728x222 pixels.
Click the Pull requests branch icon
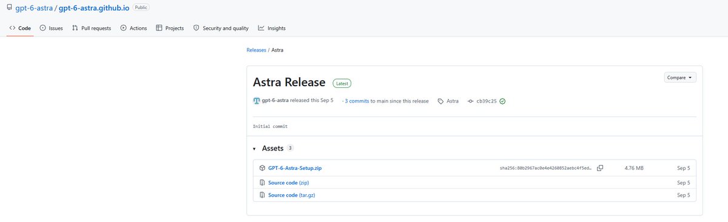[x=75, y=28]
